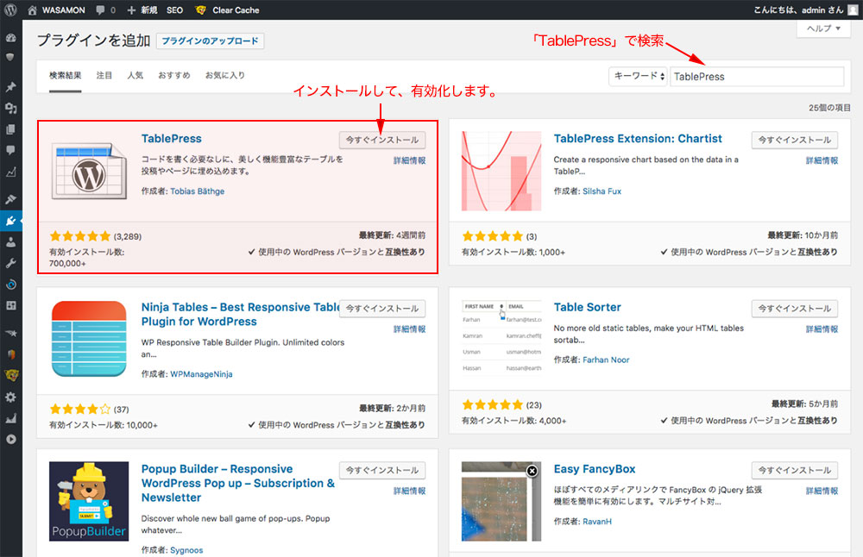Switch to the おすすめ recommended tab

(x=174, y=75)
